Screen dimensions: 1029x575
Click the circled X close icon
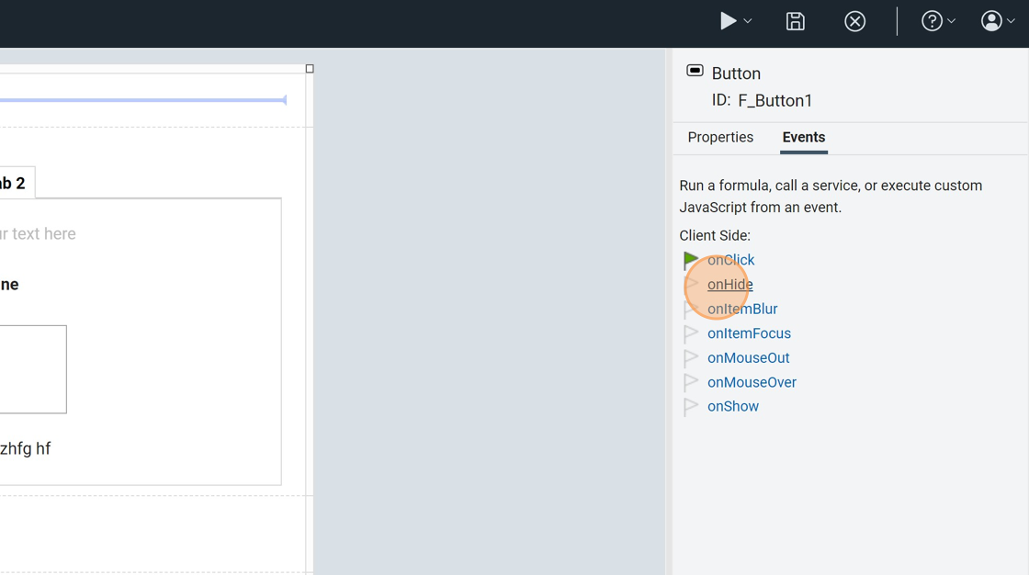click(854, 21)
